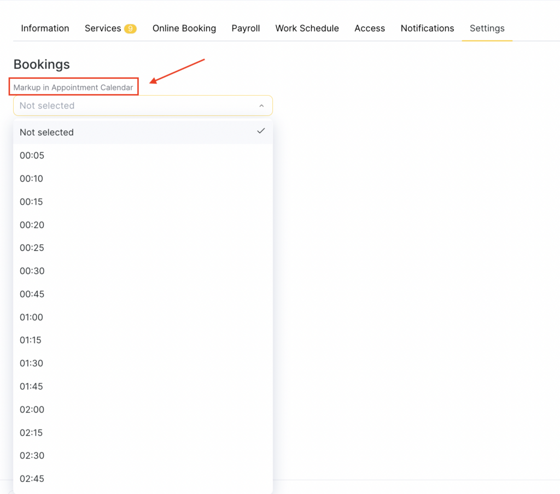Click the Services count badge
The image size is (560, 494).
130,29
